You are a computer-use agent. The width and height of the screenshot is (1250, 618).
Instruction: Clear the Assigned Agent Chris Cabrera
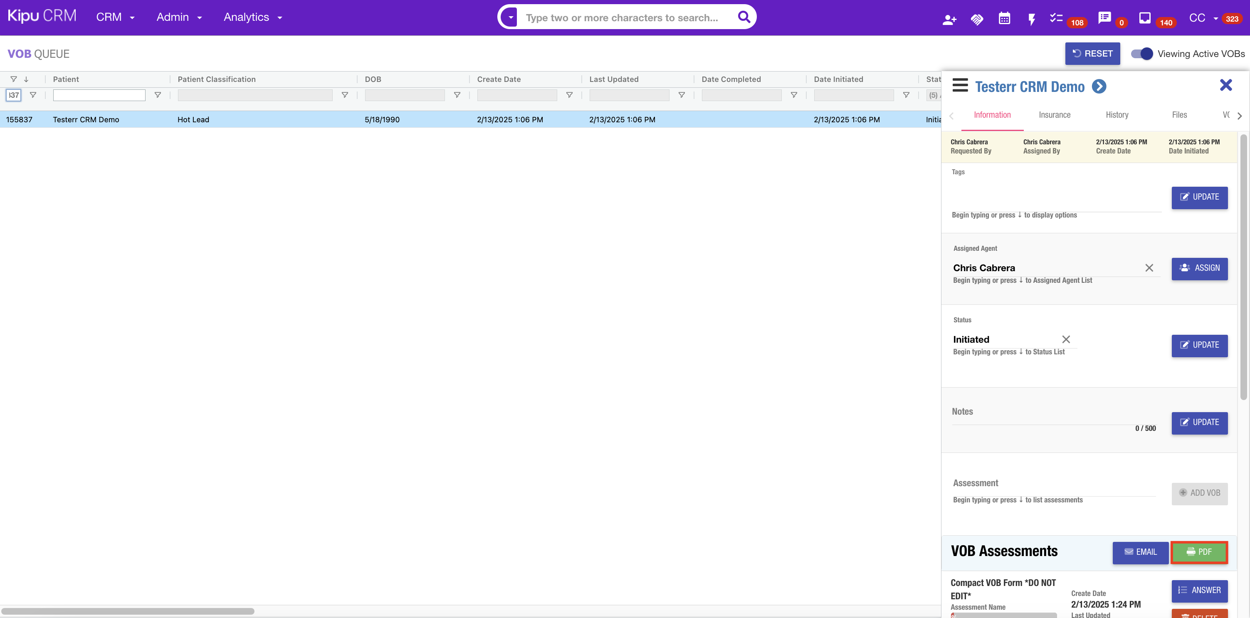point(1149,268)
